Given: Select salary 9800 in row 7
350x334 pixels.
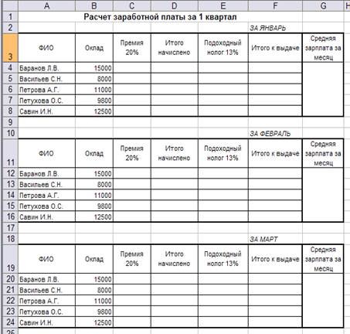Looking at the screenshot, I should 94,101.
